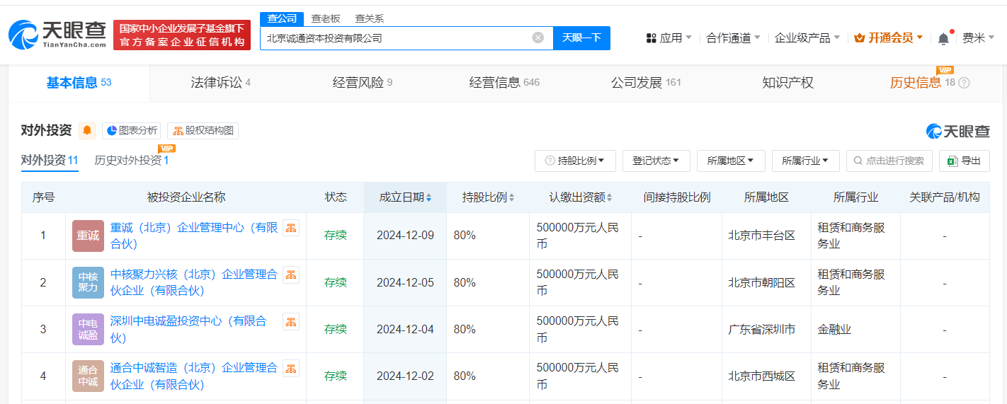Image resolution: width=1007 pixels, height=404 pixels.
Task: Click the TianYanCha logo in header
Action: tap(57, 35)
